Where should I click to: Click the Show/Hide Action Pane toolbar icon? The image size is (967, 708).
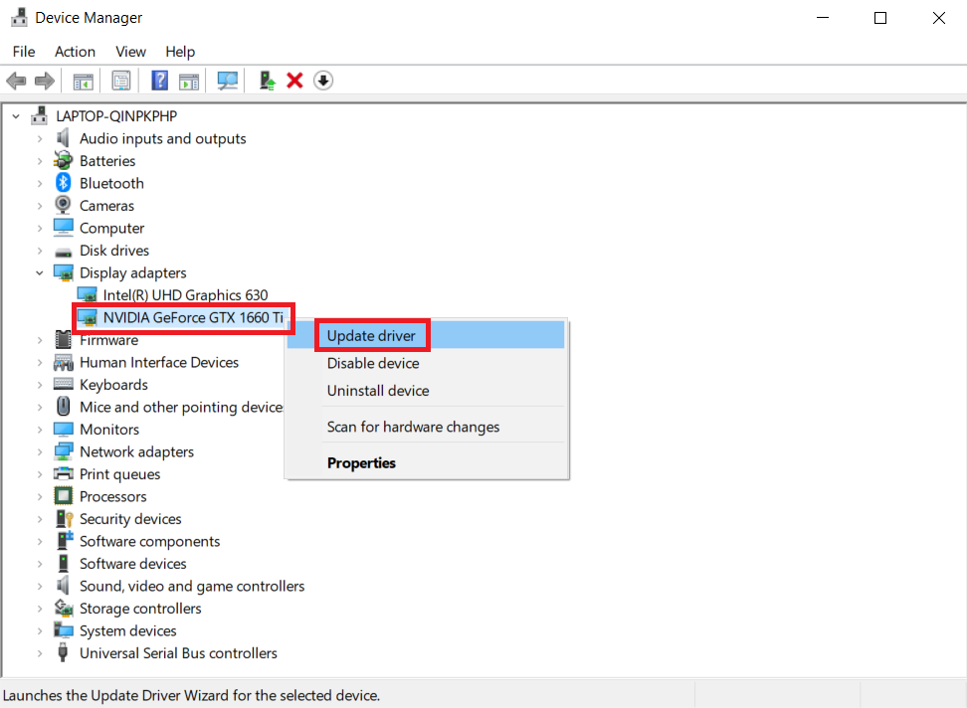point(189,81)
